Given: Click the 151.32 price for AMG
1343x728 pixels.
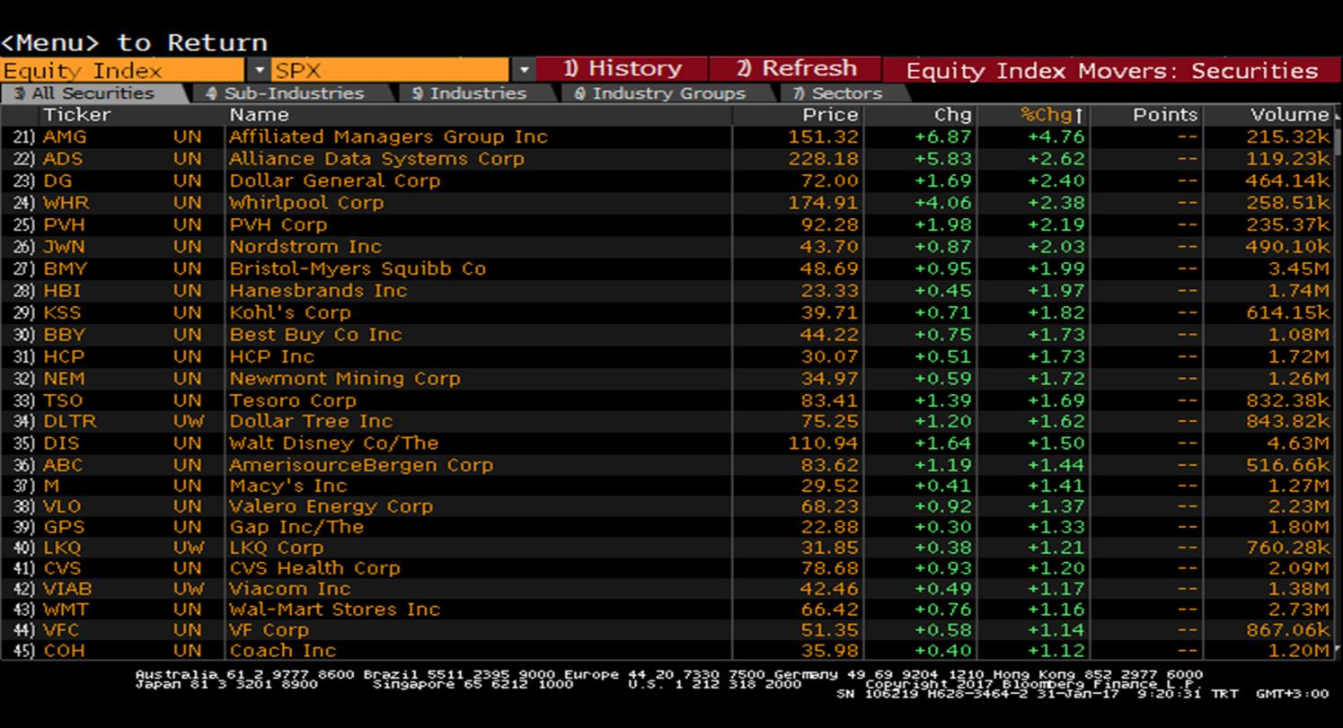Looking at the screenshot, I should point(823,136).
